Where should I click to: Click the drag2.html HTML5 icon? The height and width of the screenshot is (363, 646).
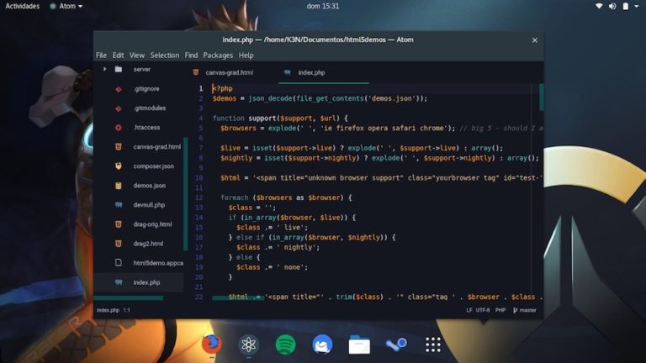pos(119,244)
